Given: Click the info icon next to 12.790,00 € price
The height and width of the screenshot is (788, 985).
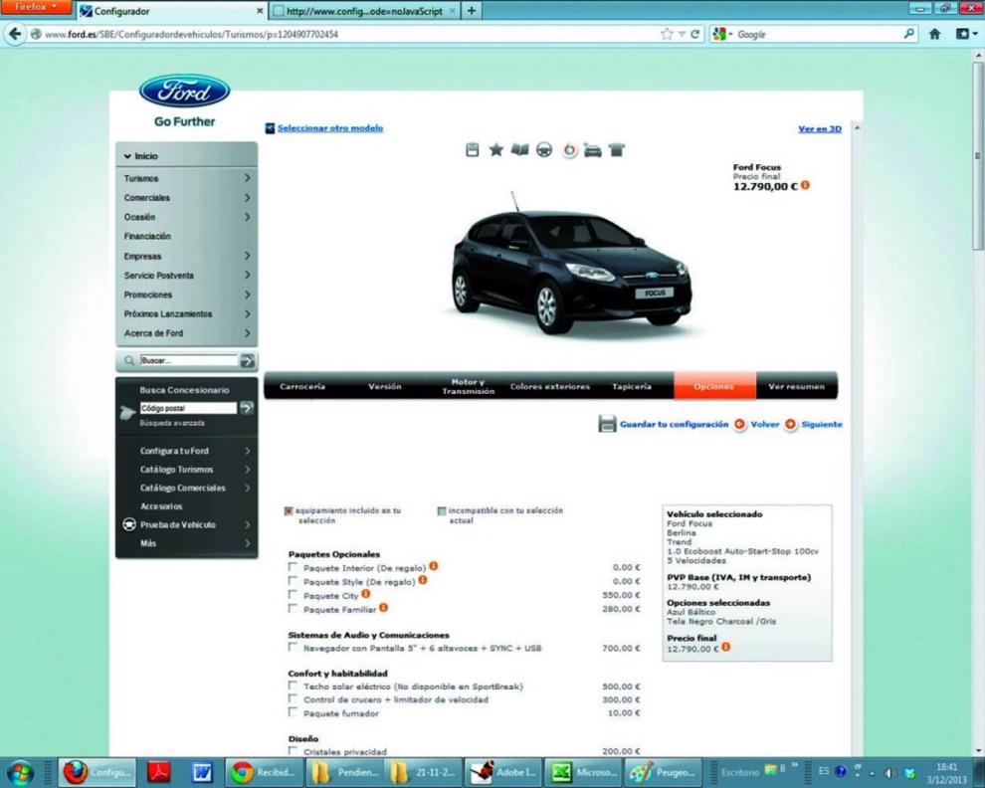Looking at the screenshot, I should pos(805,185).
